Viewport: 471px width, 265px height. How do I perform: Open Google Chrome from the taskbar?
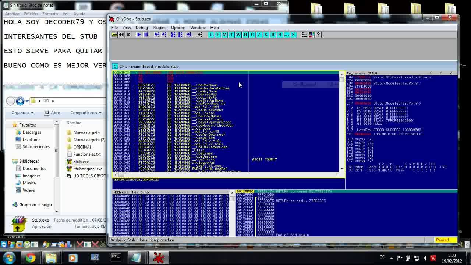click(31, 258)
